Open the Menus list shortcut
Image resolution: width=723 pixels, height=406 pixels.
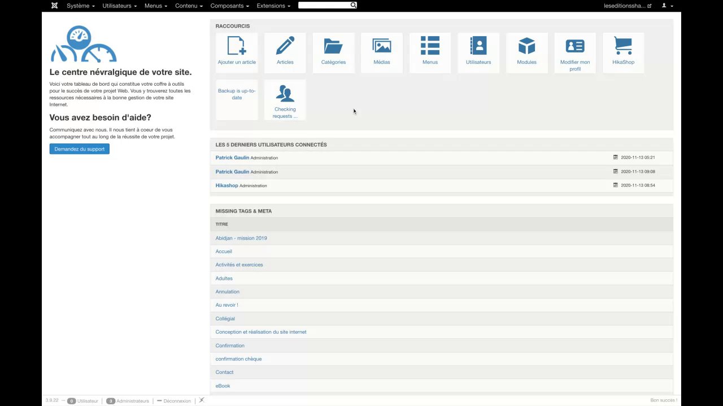[430, 52]
